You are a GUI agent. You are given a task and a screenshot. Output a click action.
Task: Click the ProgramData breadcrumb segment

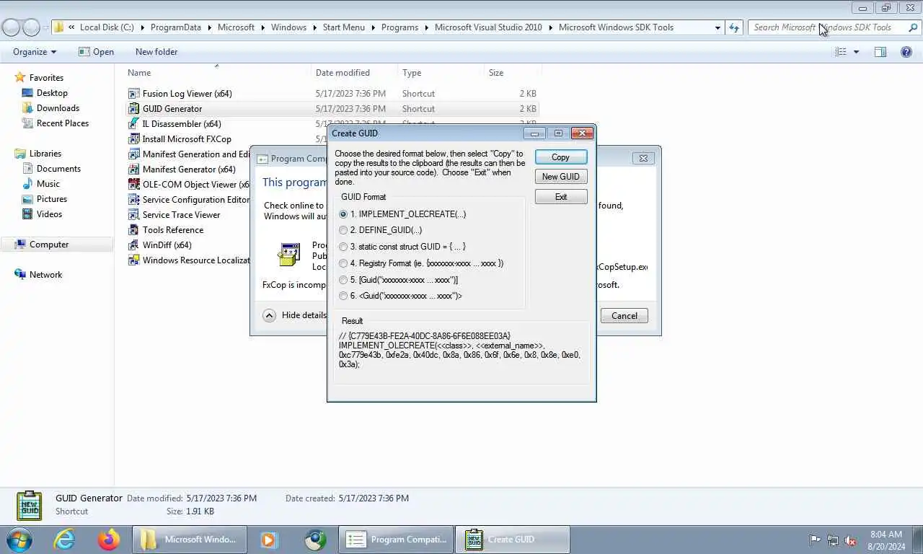pyautogui.click(x=175, y=27)
